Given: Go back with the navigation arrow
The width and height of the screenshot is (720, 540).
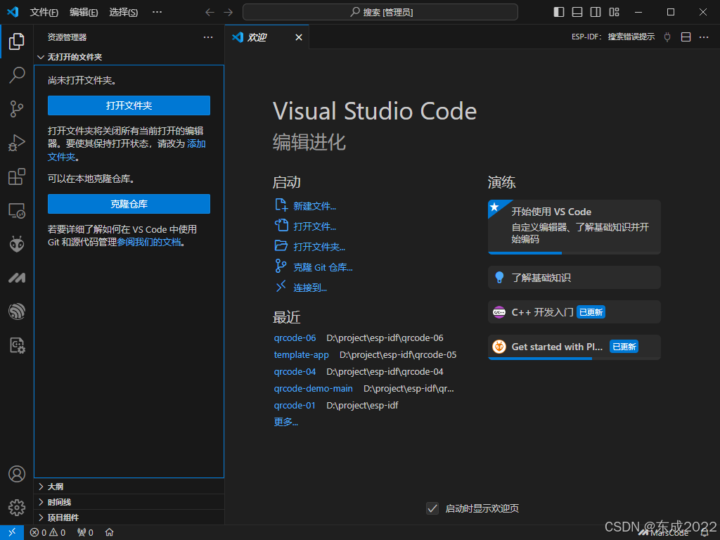Looking at the screenshot, I should pyautogui.click(x=210, y=13).
